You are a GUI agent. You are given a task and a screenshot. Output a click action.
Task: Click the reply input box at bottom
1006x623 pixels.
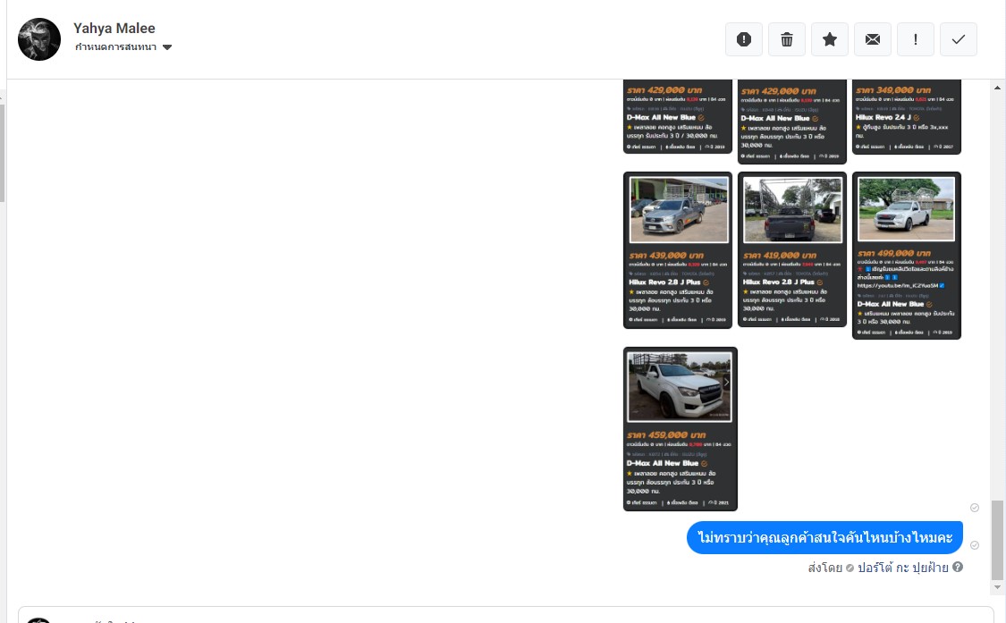tap(505, 615)
